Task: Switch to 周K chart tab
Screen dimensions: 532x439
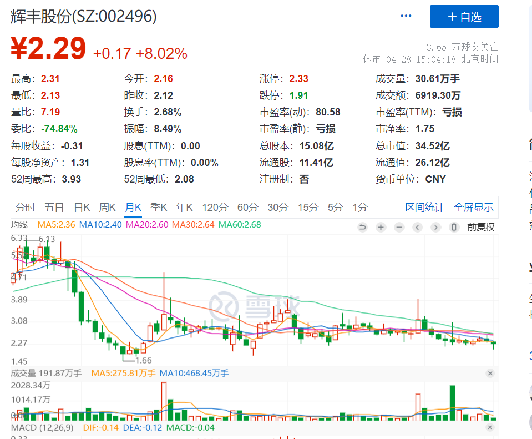Action: [107, 207]
